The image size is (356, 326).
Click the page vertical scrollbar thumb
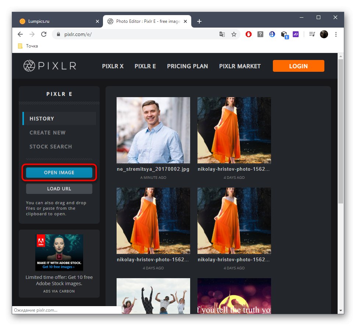click(341, 131)
